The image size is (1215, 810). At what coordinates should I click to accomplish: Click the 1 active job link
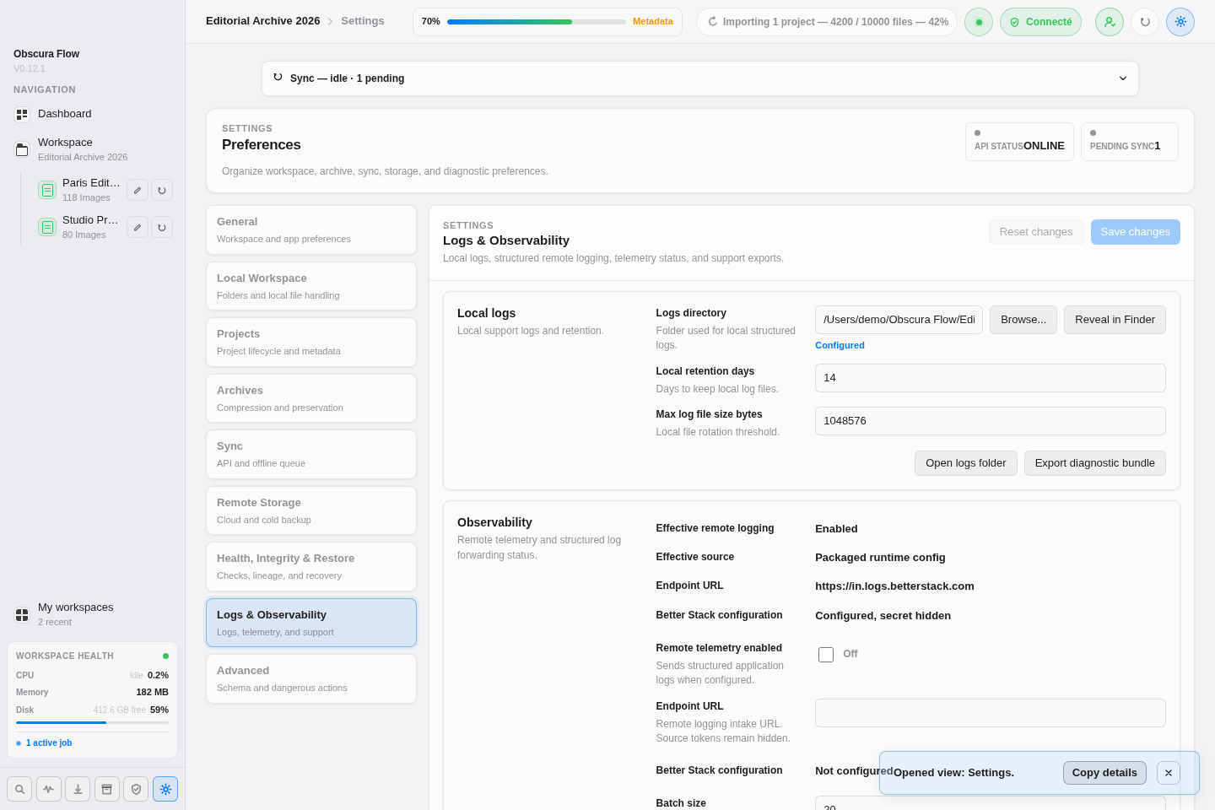pos(49,743)
